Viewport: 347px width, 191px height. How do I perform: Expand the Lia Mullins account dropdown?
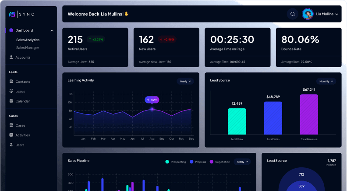(336, 14)
